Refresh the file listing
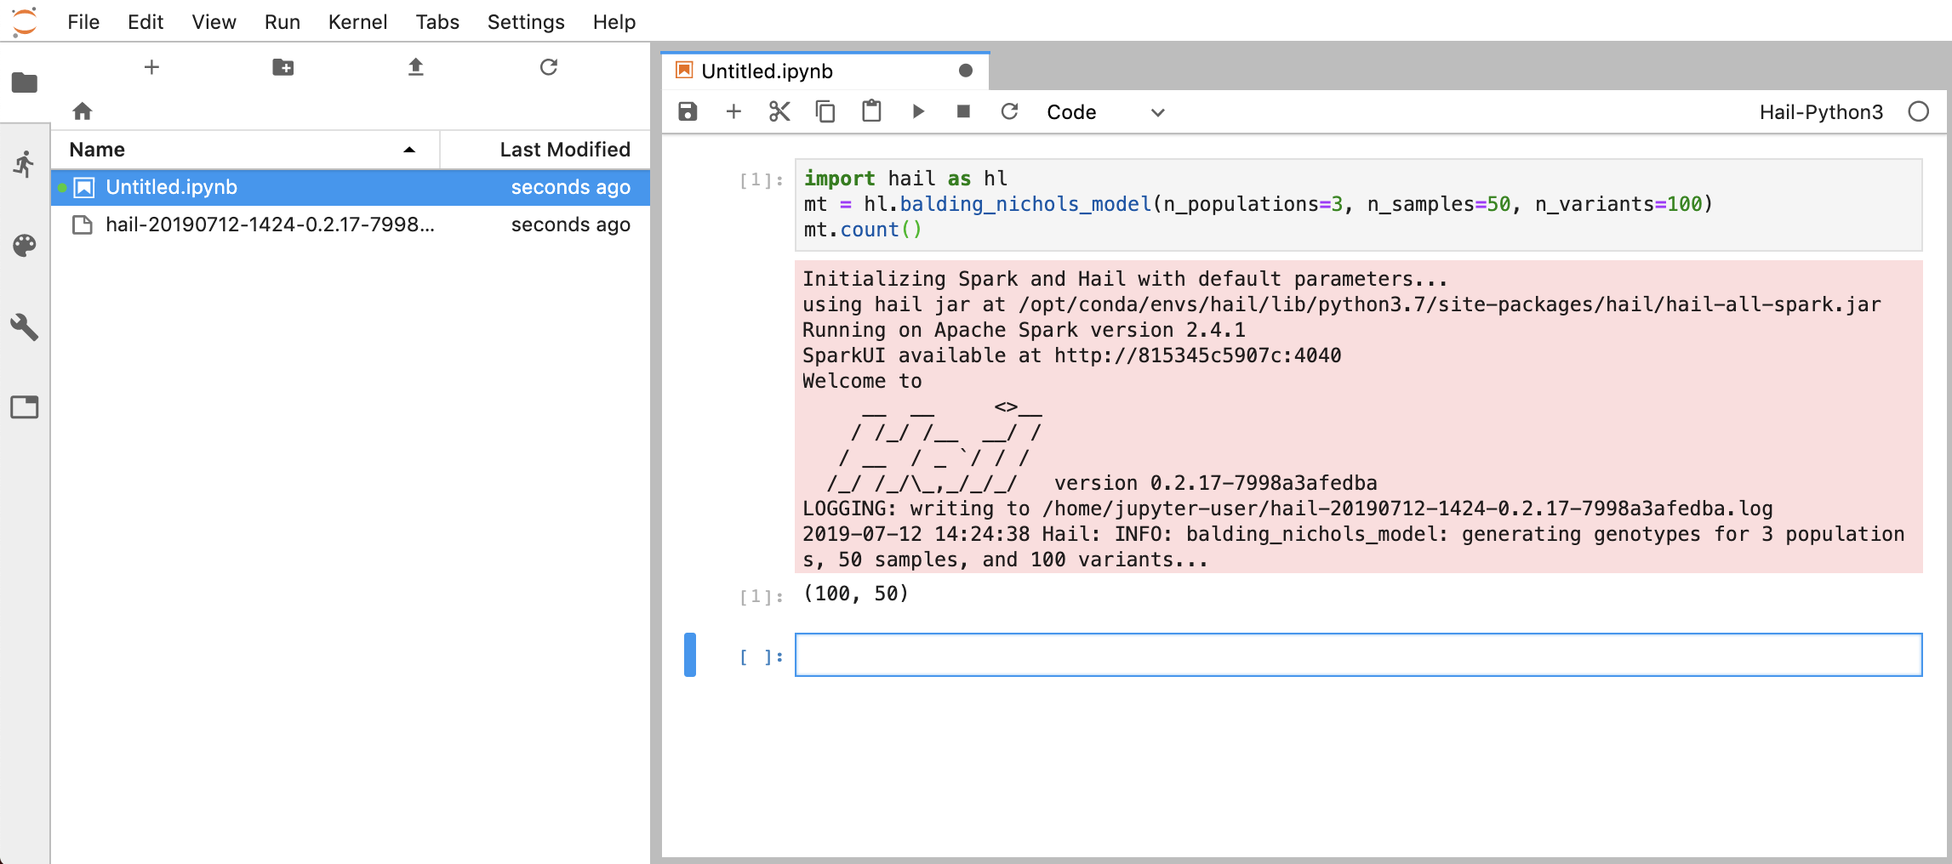 click(x=547, y=67)
